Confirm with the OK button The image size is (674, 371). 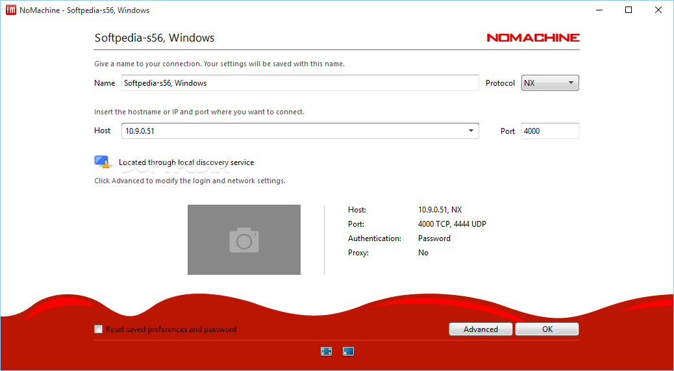[547, 329]
